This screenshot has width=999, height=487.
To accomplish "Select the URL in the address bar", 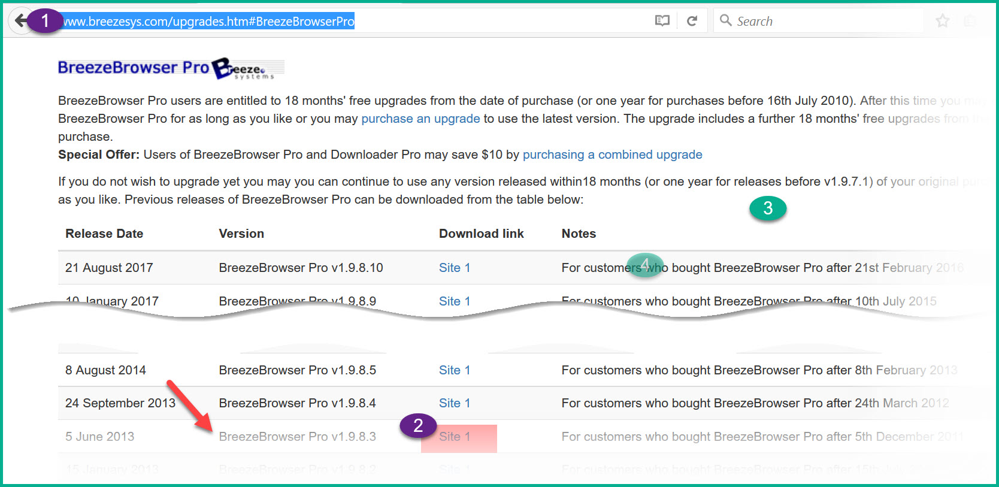I will click(x=208, y=22).
